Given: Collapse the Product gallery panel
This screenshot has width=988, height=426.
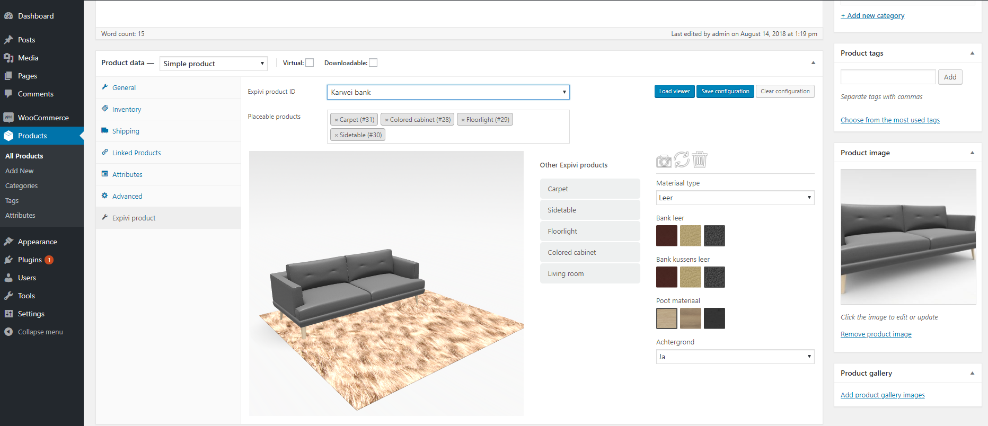Looking at the screenshot, I should click(x=972, y=373).
